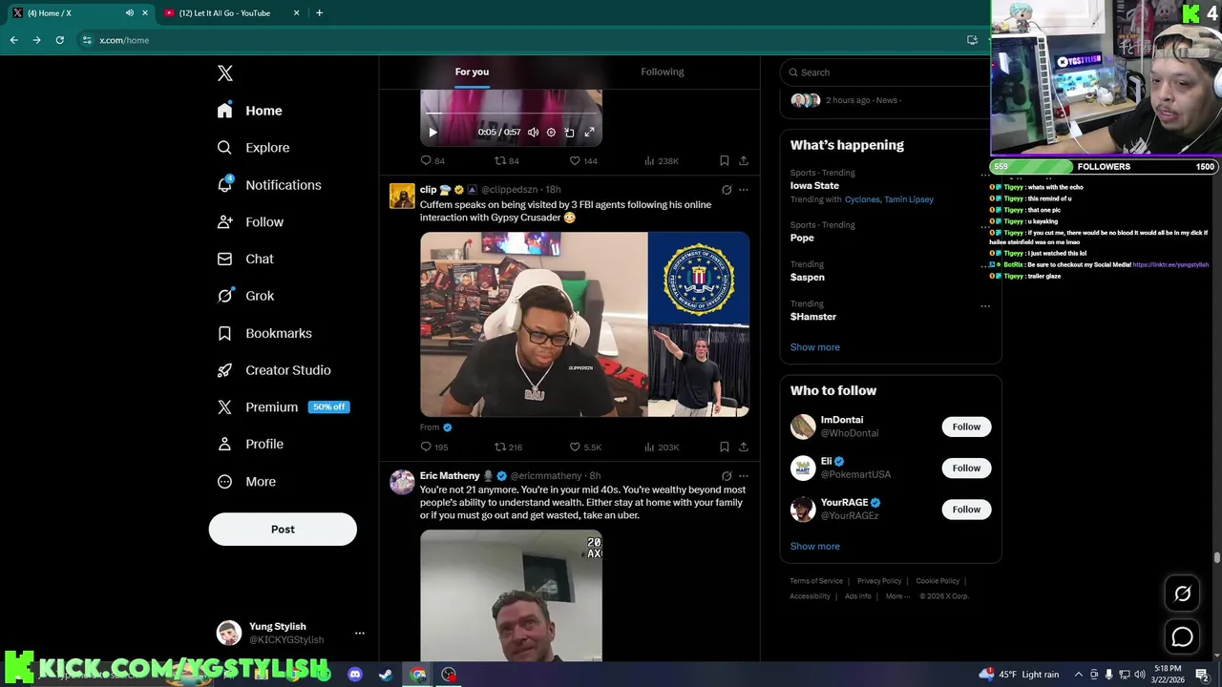Expand the video to fullscreen
The image size is (1222, 687).
coord(589,133)
